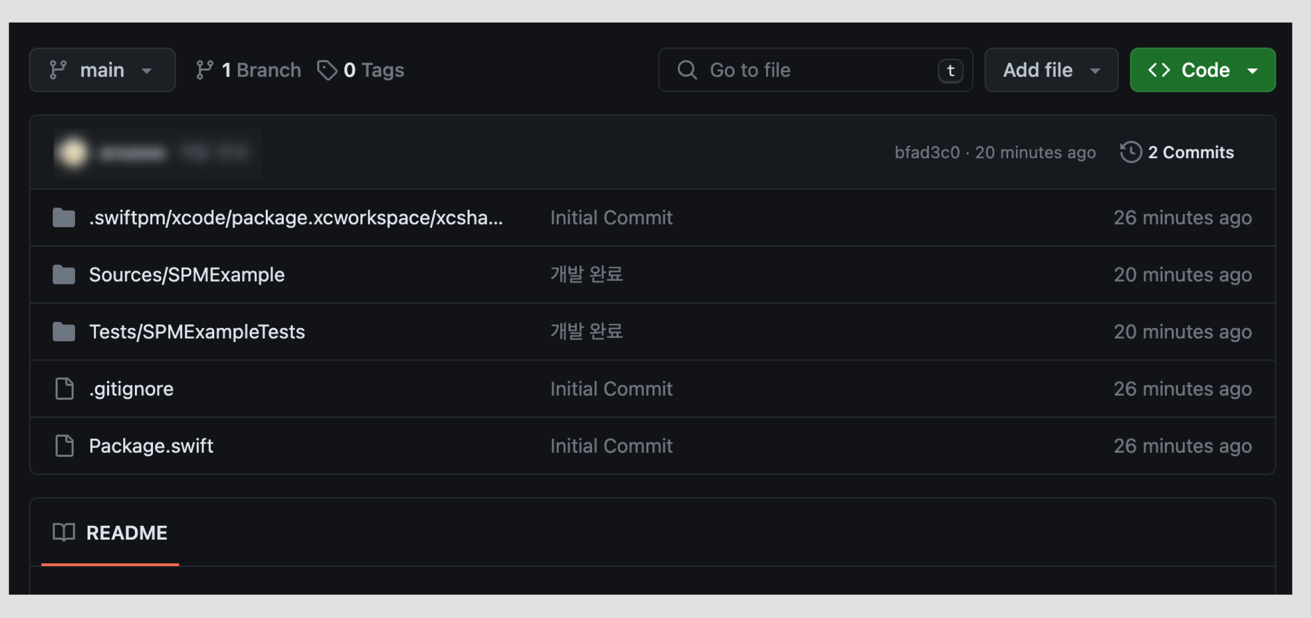Image resolution: width=1311 pixels, height=618 pixels.
Task: Open the .swiftpm/xcode/package.xcworkspace folder
Action: tap(296, 218)
